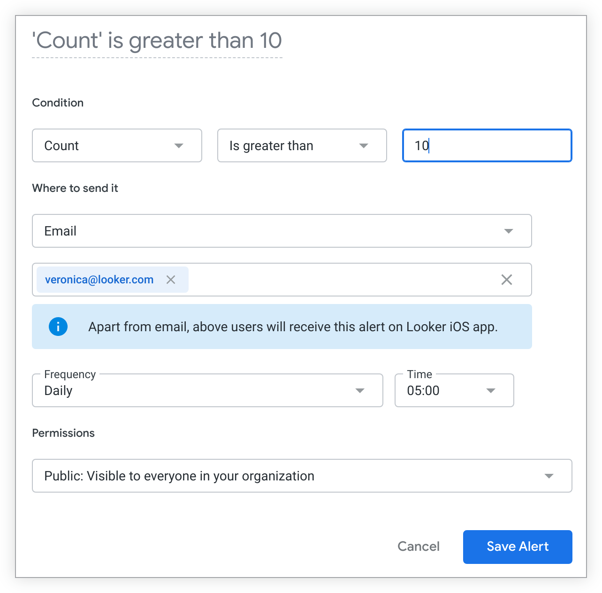Viewport: 602px width, 593px height.
Task: Remove the veronica@looker.com recipient chip
Action: (x=171, y=280)
